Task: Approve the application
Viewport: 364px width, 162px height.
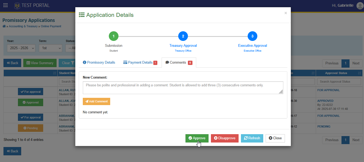Action: pos(197,138)
